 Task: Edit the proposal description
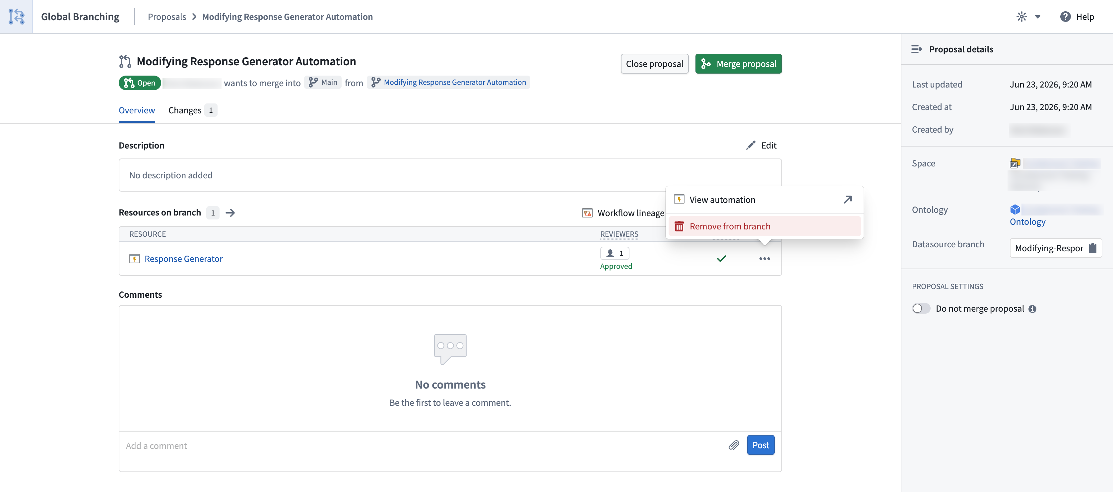[x=761, y=145]
